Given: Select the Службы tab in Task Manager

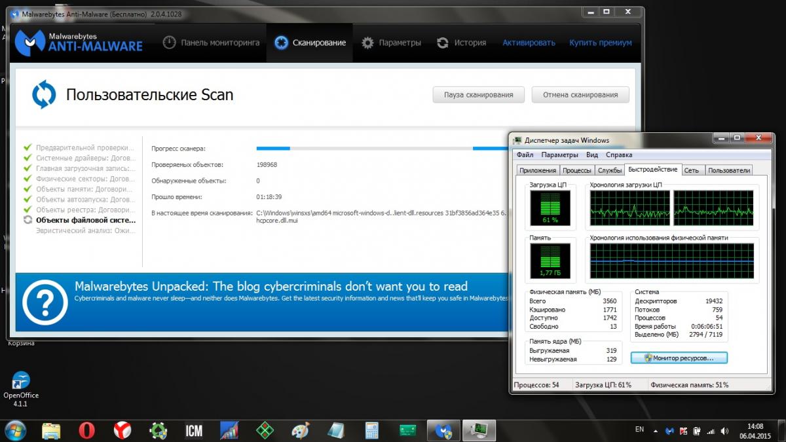Looking at the screenshot, I should coord(609,170).
